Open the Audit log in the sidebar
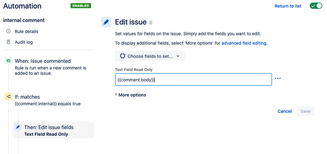 tap(24, 42)
